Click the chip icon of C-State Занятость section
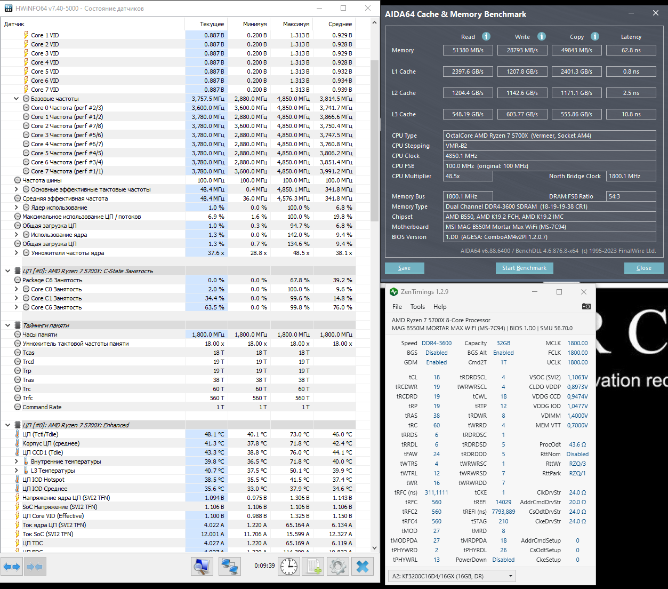Viewport: 668px width, 589px height. [x=18, y=271]
